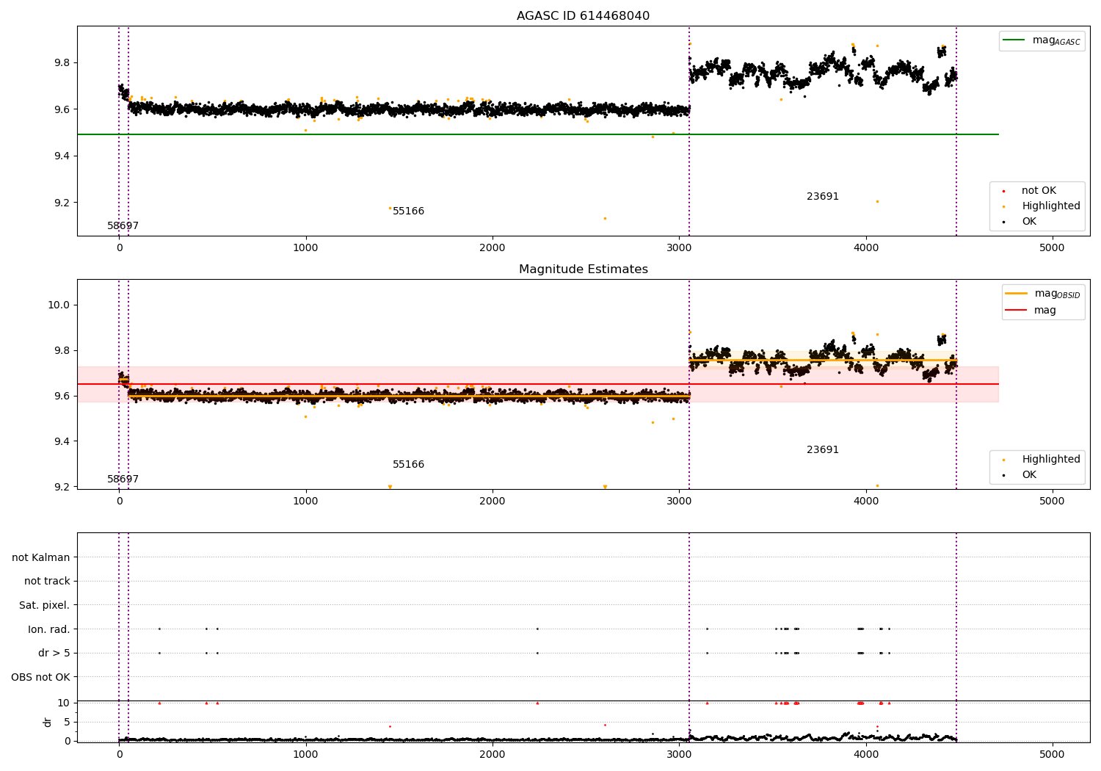Click the "dr > 5" row label
Screen dimensions: 1101x771
click(54, 654)
